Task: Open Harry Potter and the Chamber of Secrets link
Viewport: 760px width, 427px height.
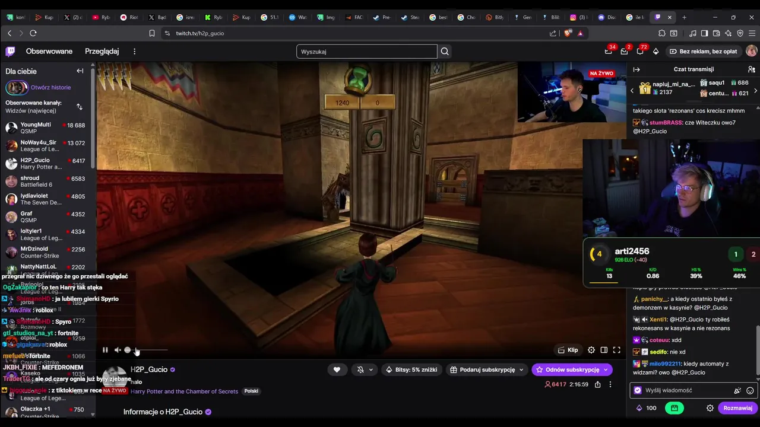Action: pos(184,391)
